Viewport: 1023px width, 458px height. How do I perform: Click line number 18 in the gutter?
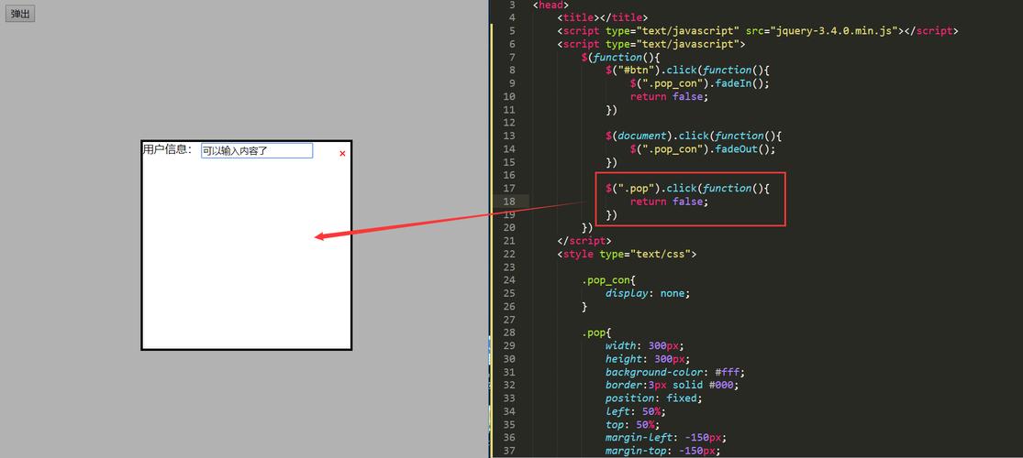click(x=509, y=202)
